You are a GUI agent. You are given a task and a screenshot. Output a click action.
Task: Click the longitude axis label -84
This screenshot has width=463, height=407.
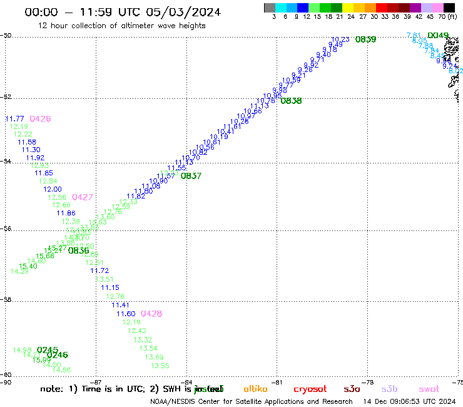pos(186,382)
